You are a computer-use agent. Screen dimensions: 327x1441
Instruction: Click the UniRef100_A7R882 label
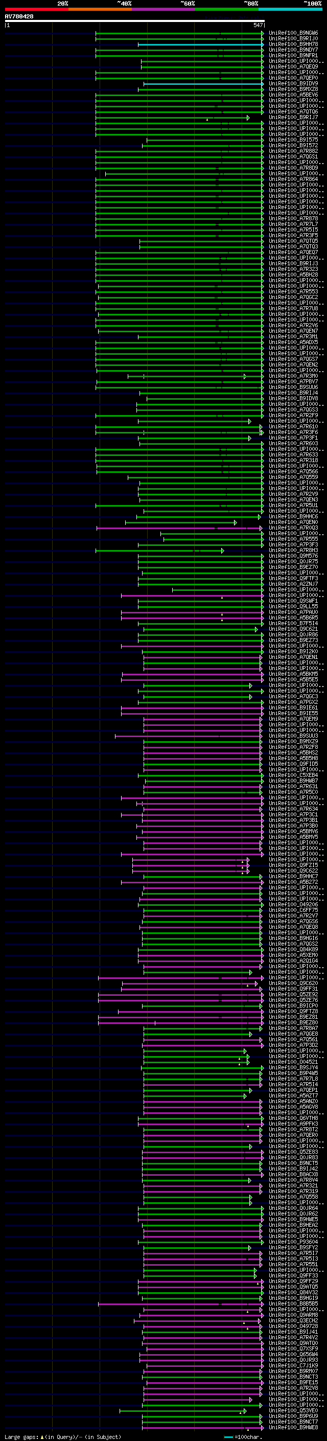click(293, 151)
